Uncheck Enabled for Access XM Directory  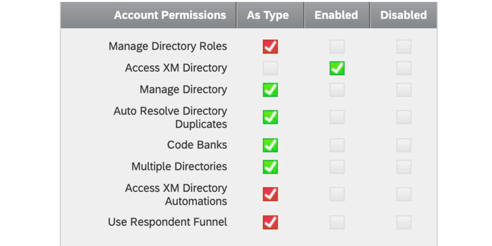click(337, 68)
